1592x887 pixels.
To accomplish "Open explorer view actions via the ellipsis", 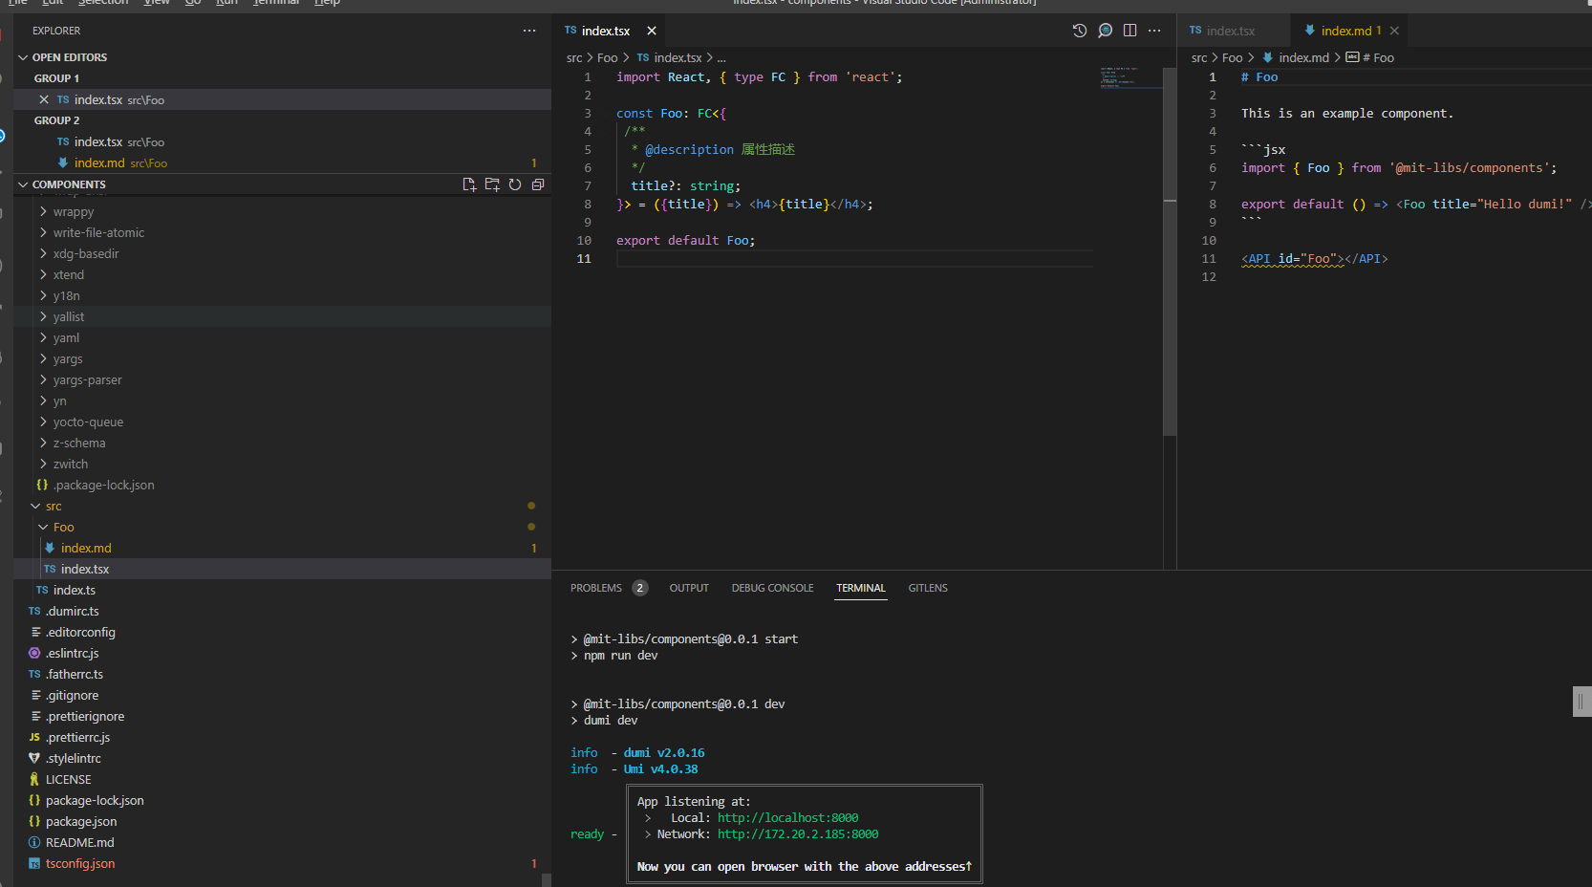I will point(529,30).
